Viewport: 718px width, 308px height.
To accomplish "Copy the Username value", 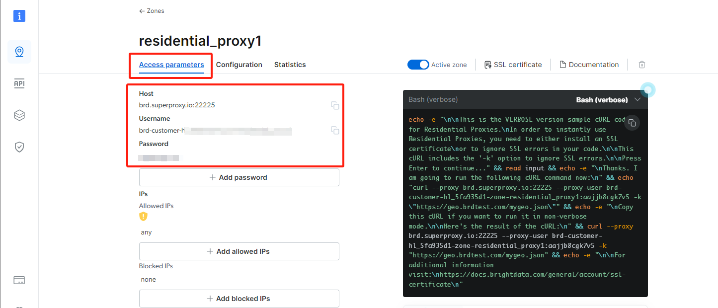I will click(335, 130).
